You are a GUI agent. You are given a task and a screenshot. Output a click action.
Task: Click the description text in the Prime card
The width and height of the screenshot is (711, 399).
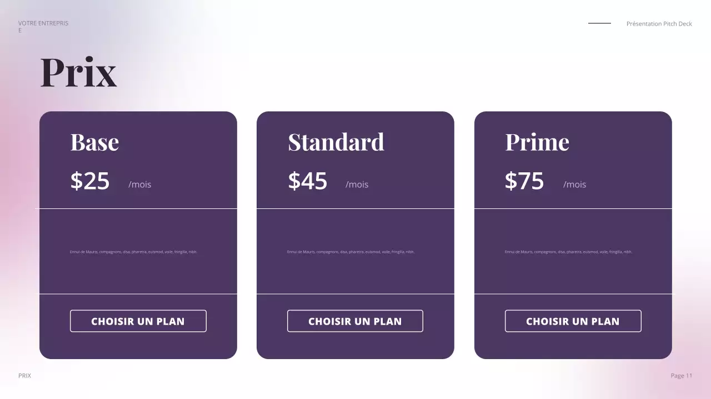click(568, 252)
